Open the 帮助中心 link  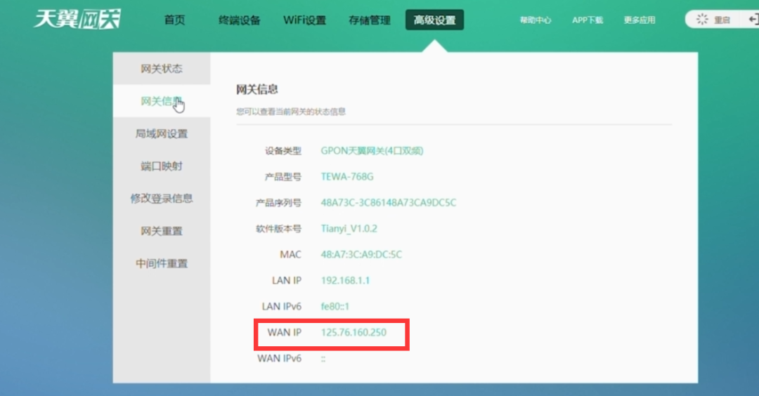(536, 20)
